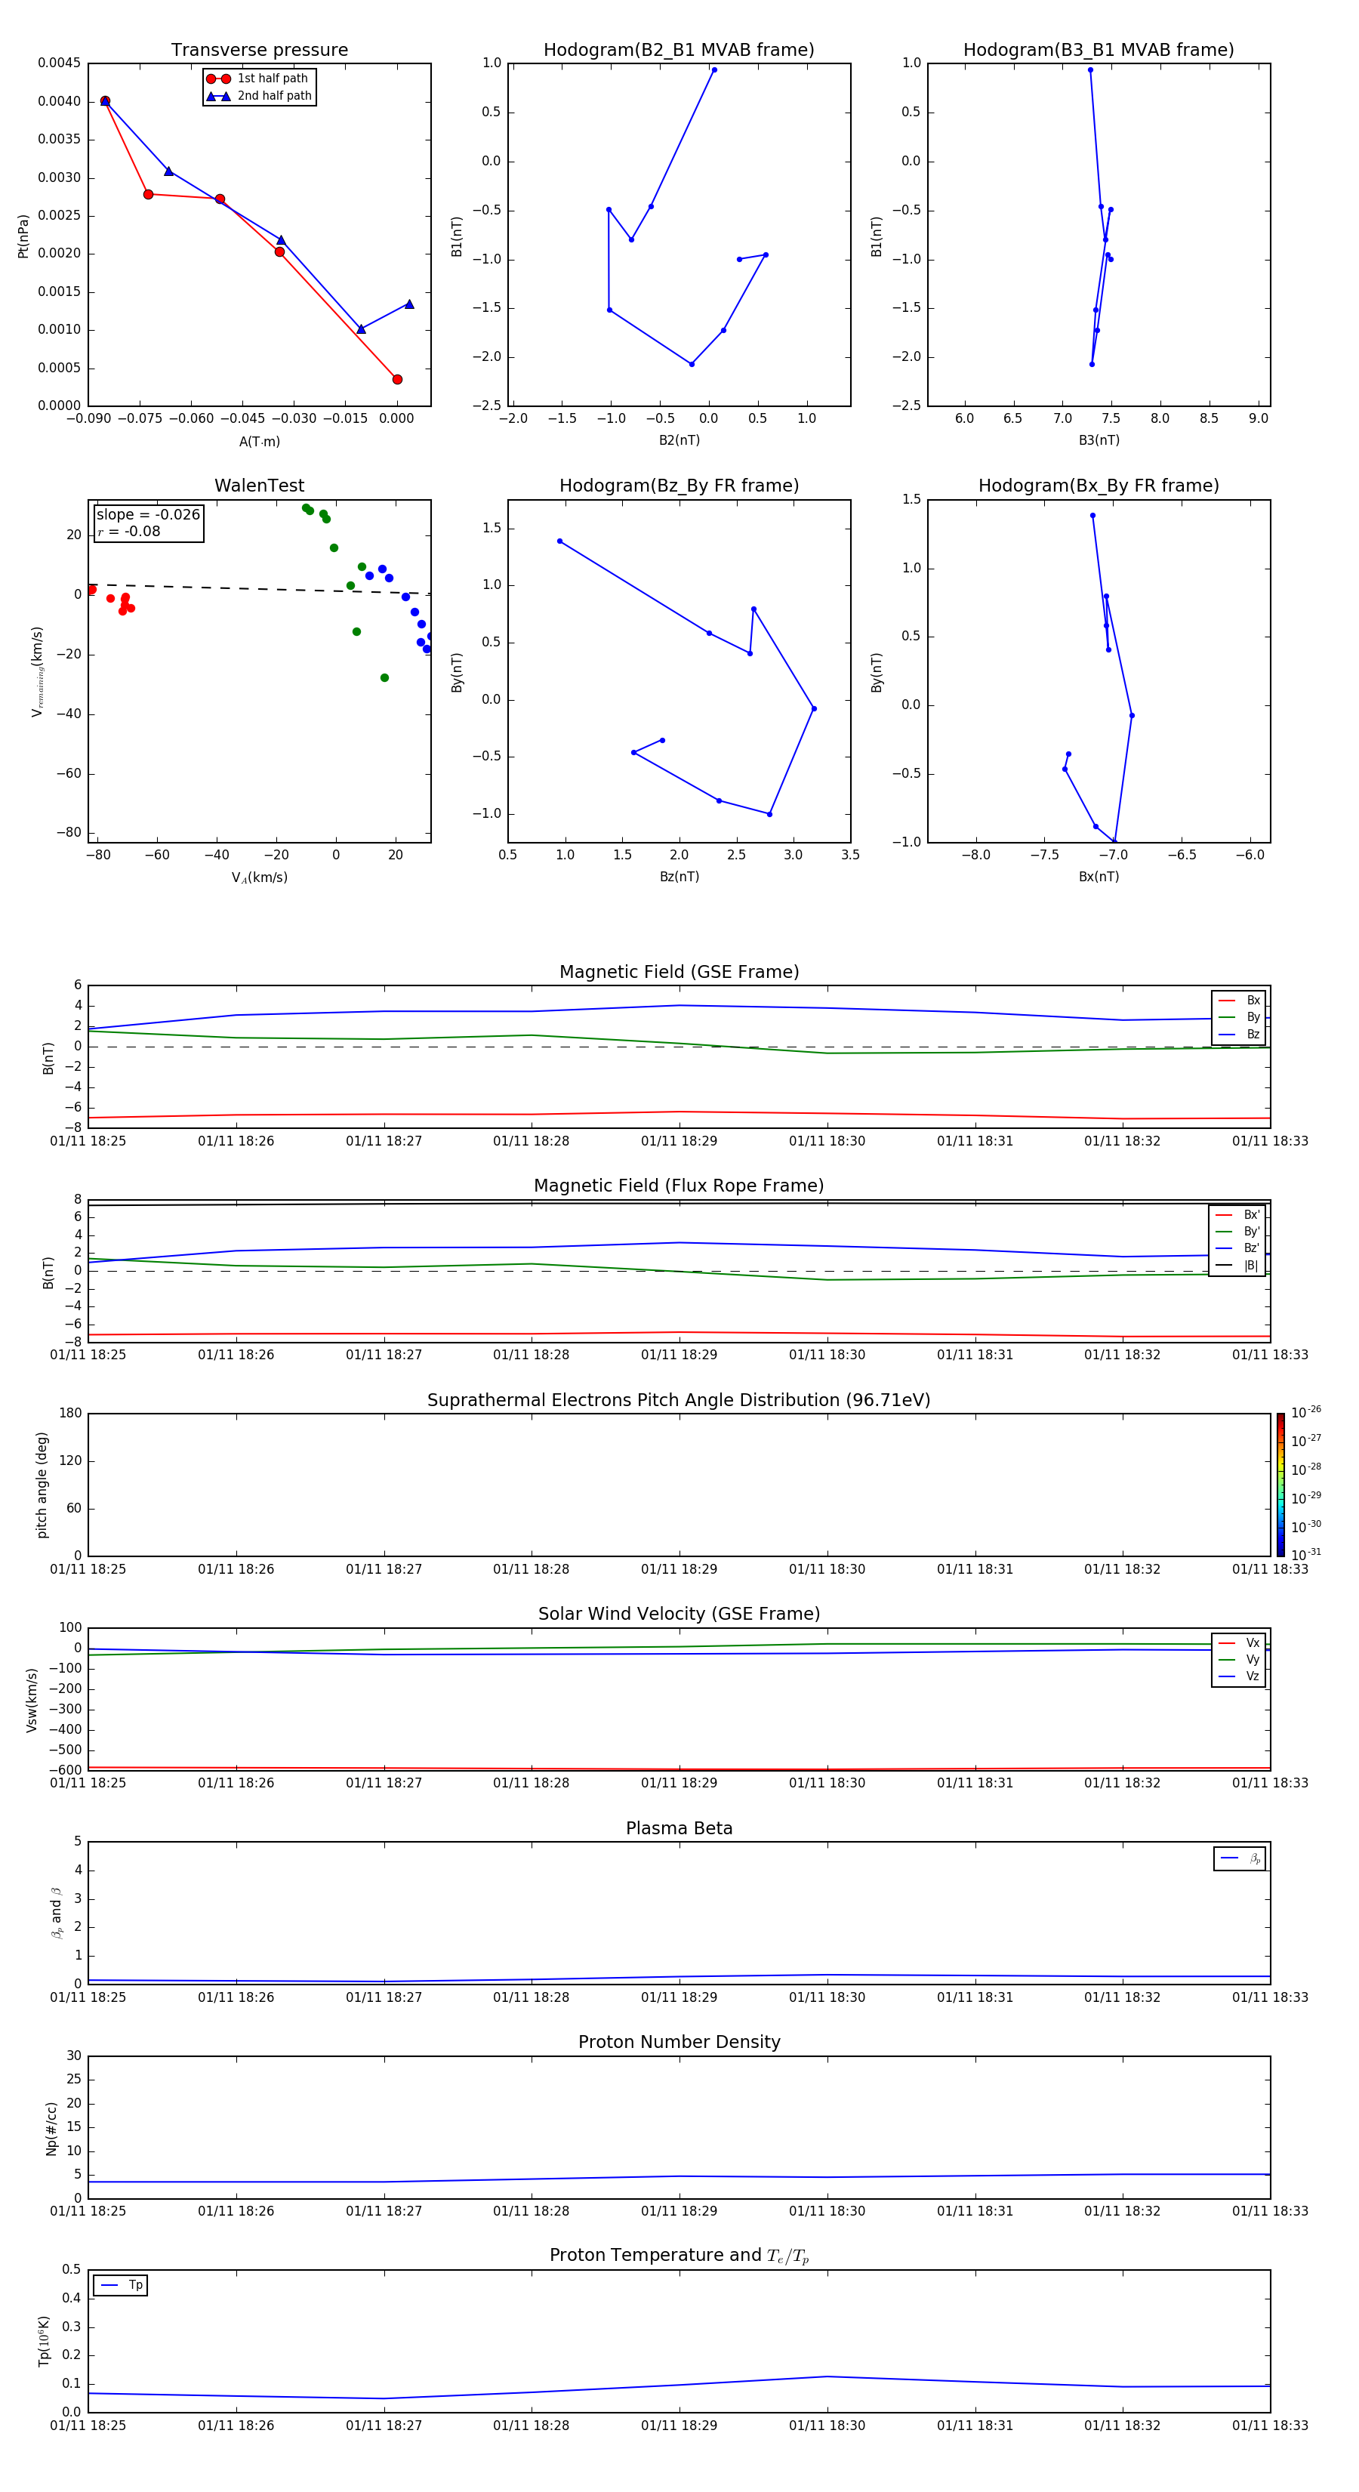Click the topmost point in the B2_B1 hodogram
1359x2492 pixels.
[713, 69]
